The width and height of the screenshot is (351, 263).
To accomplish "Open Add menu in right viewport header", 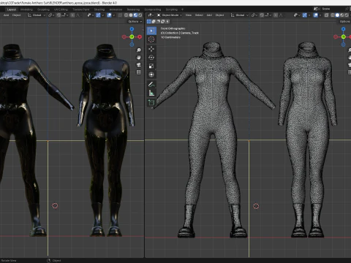I will click(x=209, y=15).
